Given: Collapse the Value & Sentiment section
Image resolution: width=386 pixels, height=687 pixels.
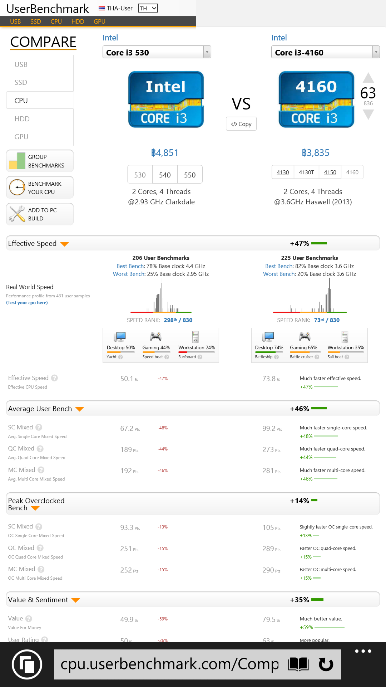Looking at the screenshot, I should coord(75,600).
